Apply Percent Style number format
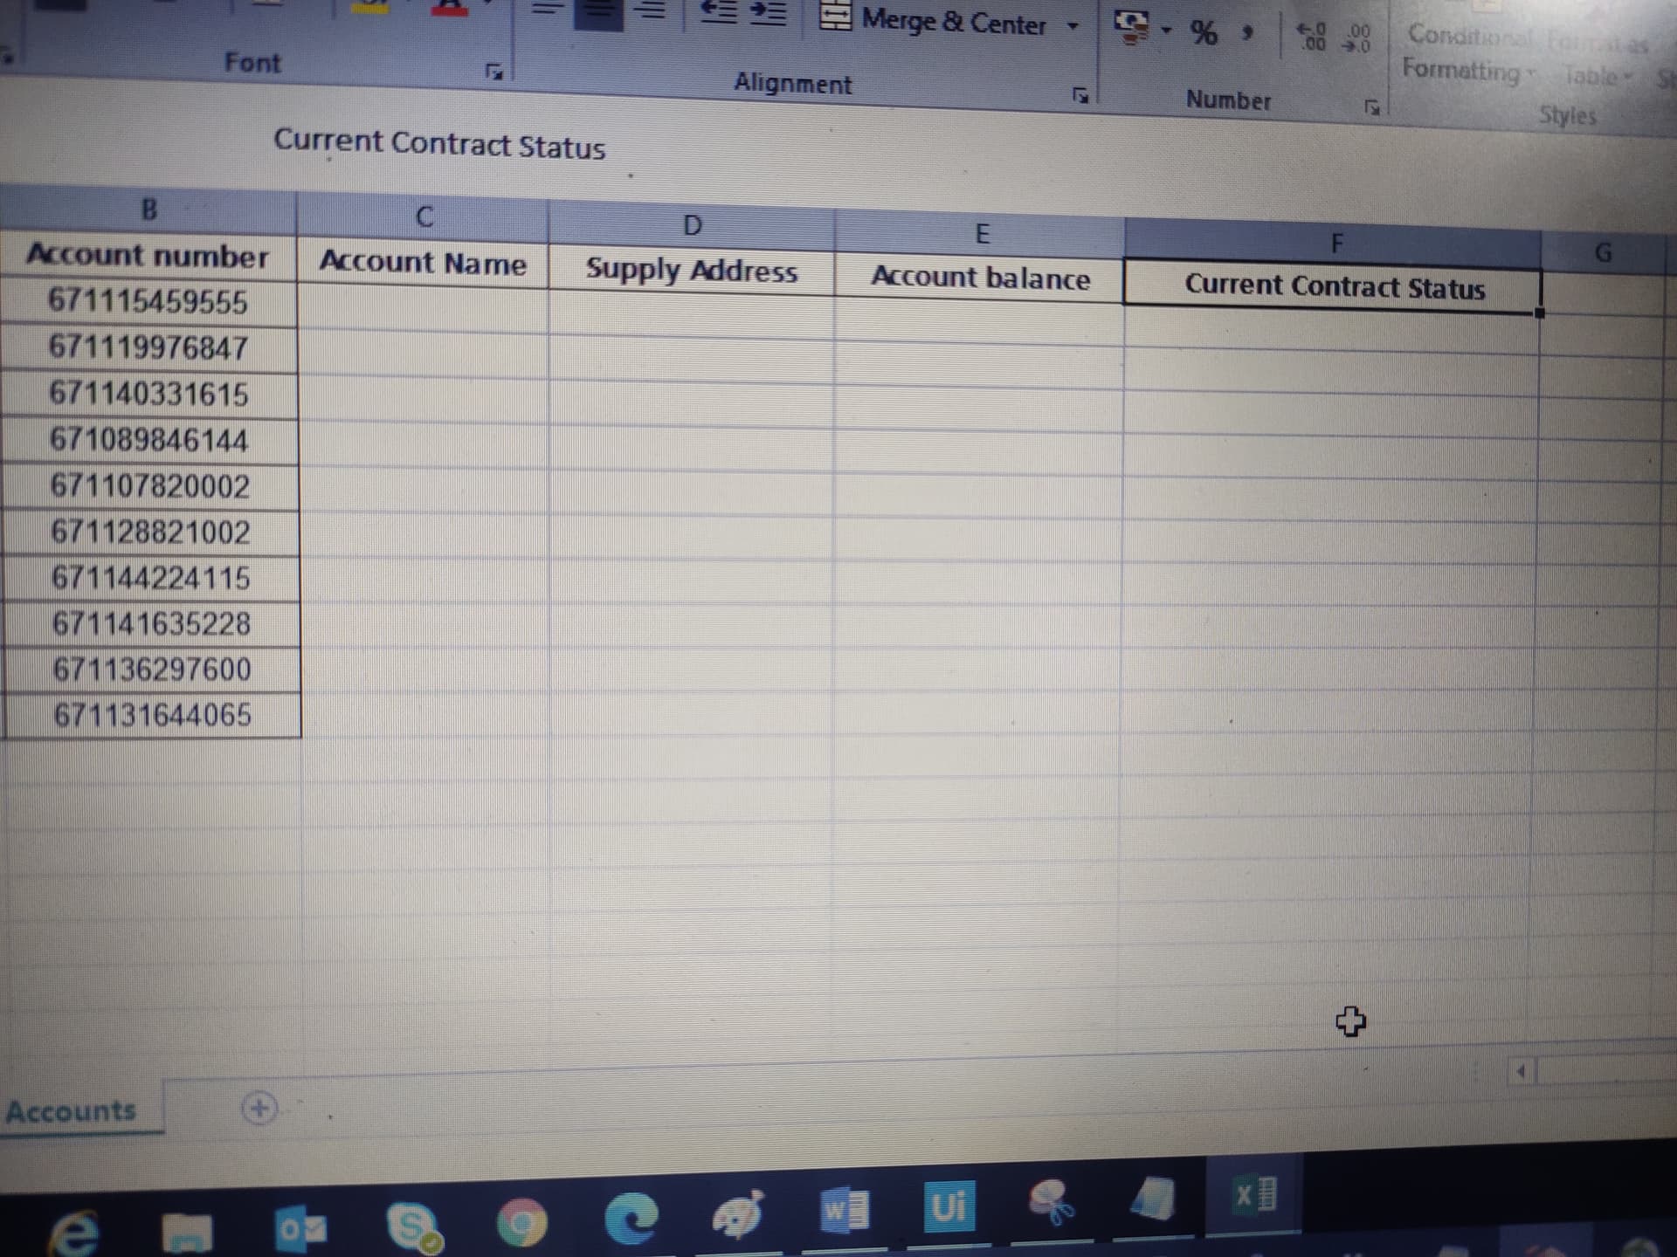This screenshot has width=1677, height=1257. [1204, 34]
